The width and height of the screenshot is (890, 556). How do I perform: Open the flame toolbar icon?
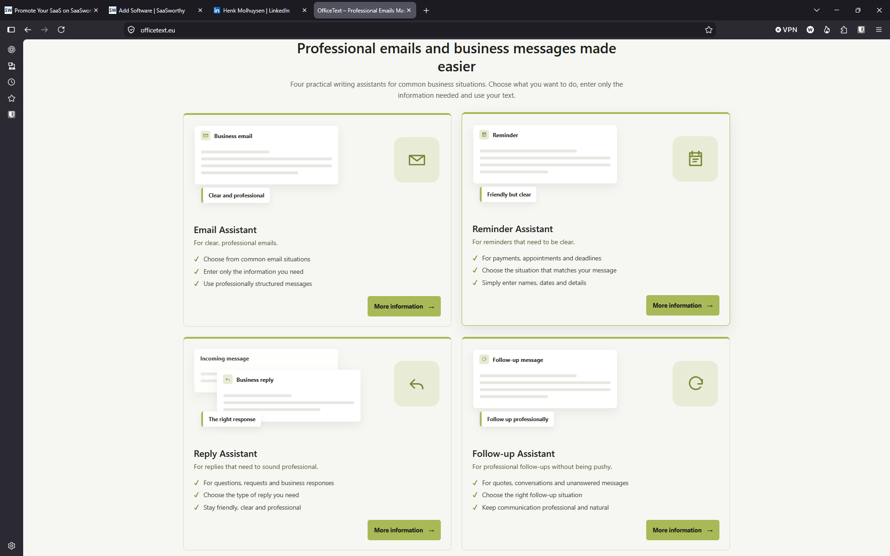pos(827,30)
